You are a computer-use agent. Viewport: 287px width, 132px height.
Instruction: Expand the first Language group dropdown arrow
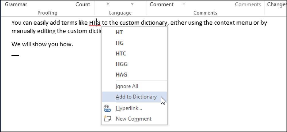coord(108,4)
